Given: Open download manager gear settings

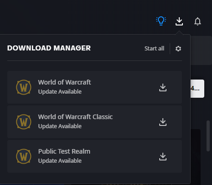Looking at the screenshot, I should pos(178,49).
